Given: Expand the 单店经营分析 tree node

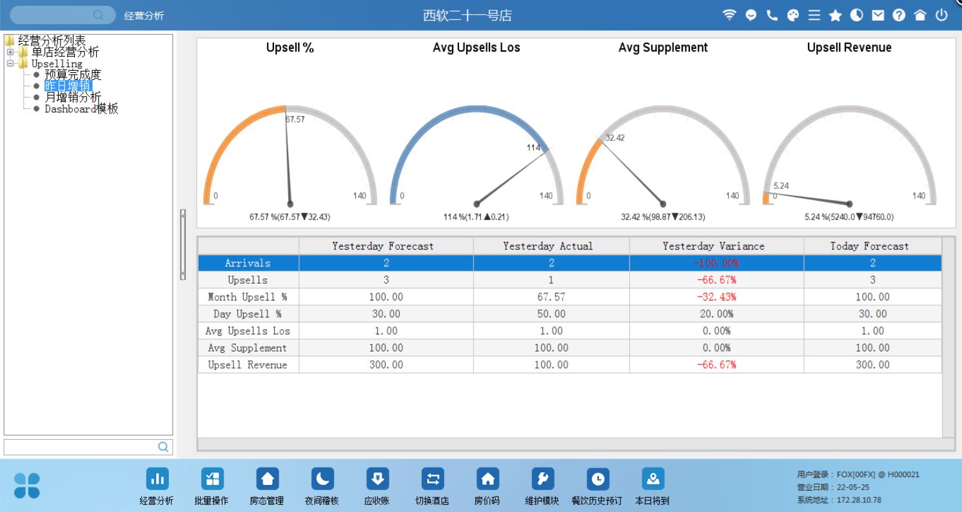Looking at the screenshot, I should click(x=10, y=52).
